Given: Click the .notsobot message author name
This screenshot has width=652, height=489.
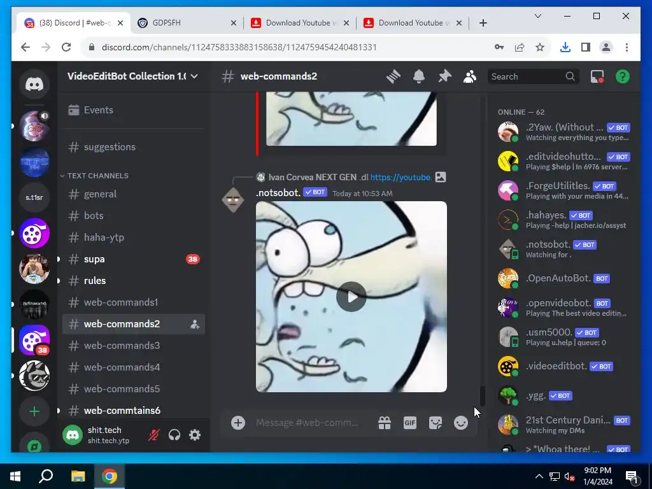Looking at the screenshot, I should (278, 192).
